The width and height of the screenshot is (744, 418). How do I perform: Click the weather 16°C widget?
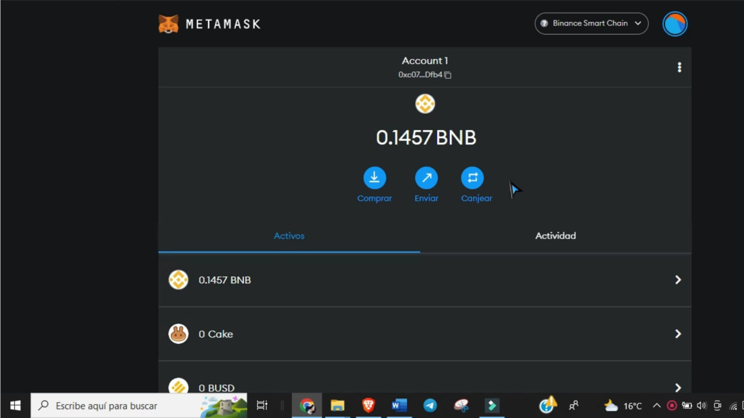point(623,406)
